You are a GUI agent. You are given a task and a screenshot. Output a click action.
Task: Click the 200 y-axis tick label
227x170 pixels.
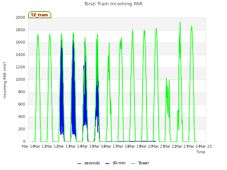pyautogui.click(x=22, y=129)
